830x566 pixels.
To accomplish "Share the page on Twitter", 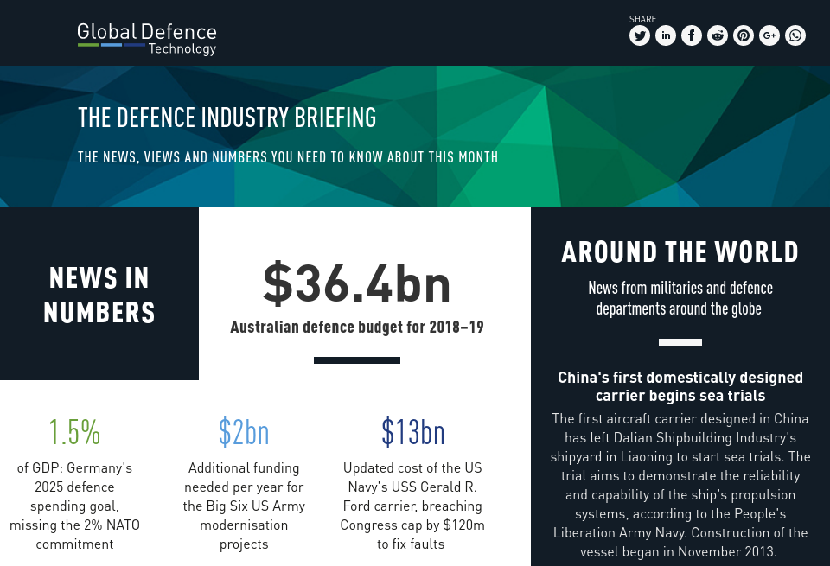I will coord(640,35).
